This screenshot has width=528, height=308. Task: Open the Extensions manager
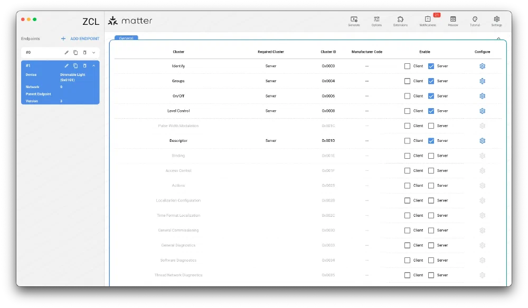(x=401, y=20)
